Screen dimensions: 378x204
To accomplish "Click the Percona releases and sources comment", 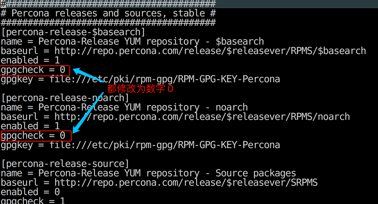I will (108, 13).
